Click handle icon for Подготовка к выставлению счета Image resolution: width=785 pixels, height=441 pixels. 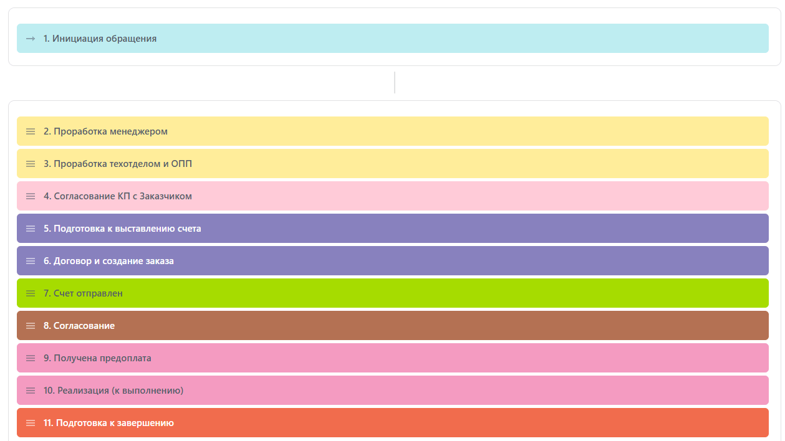(31, 229)
